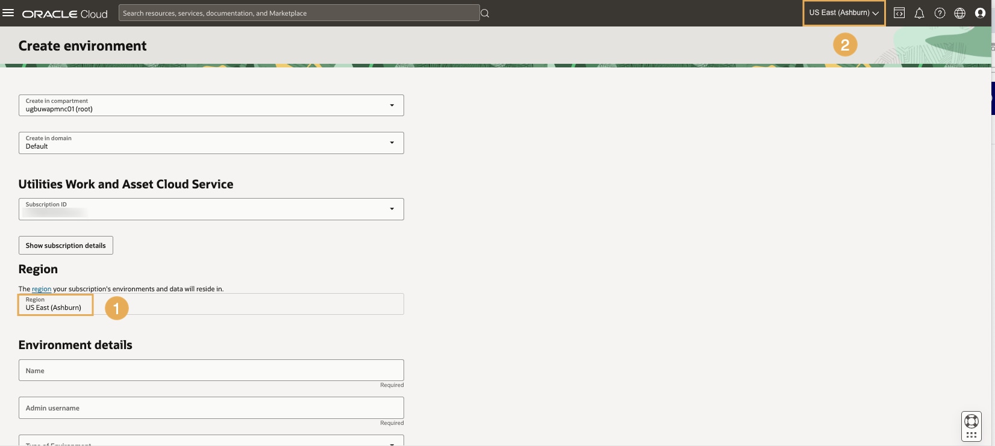The height and width of the screenshot is (446, 995).
Task: Click the read-only Region field
Action: coord(211,304)
